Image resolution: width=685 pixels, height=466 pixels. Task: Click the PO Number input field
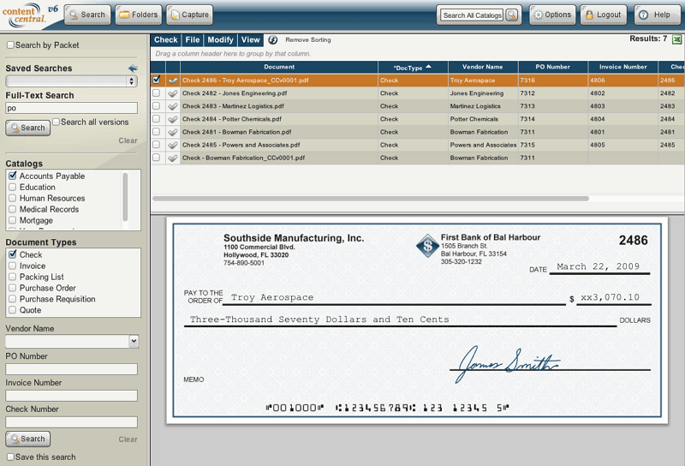(72, 369)
